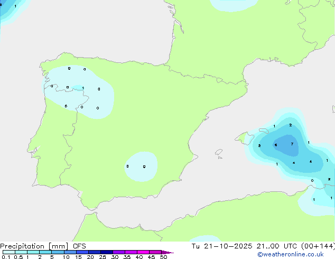Click the legend label '50'
The width and height of the screenshot is (335, 259).
[x=164, y=257]
